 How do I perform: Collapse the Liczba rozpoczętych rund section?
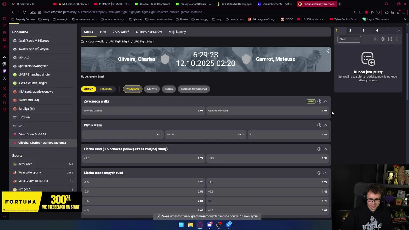[325, 173]
